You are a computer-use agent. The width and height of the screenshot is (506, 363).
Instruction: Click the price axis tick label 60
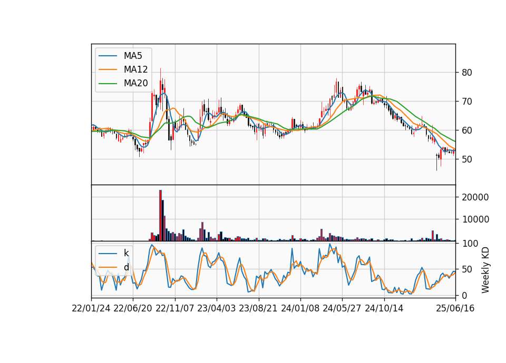pyautogui.click(x=466, y=130)
